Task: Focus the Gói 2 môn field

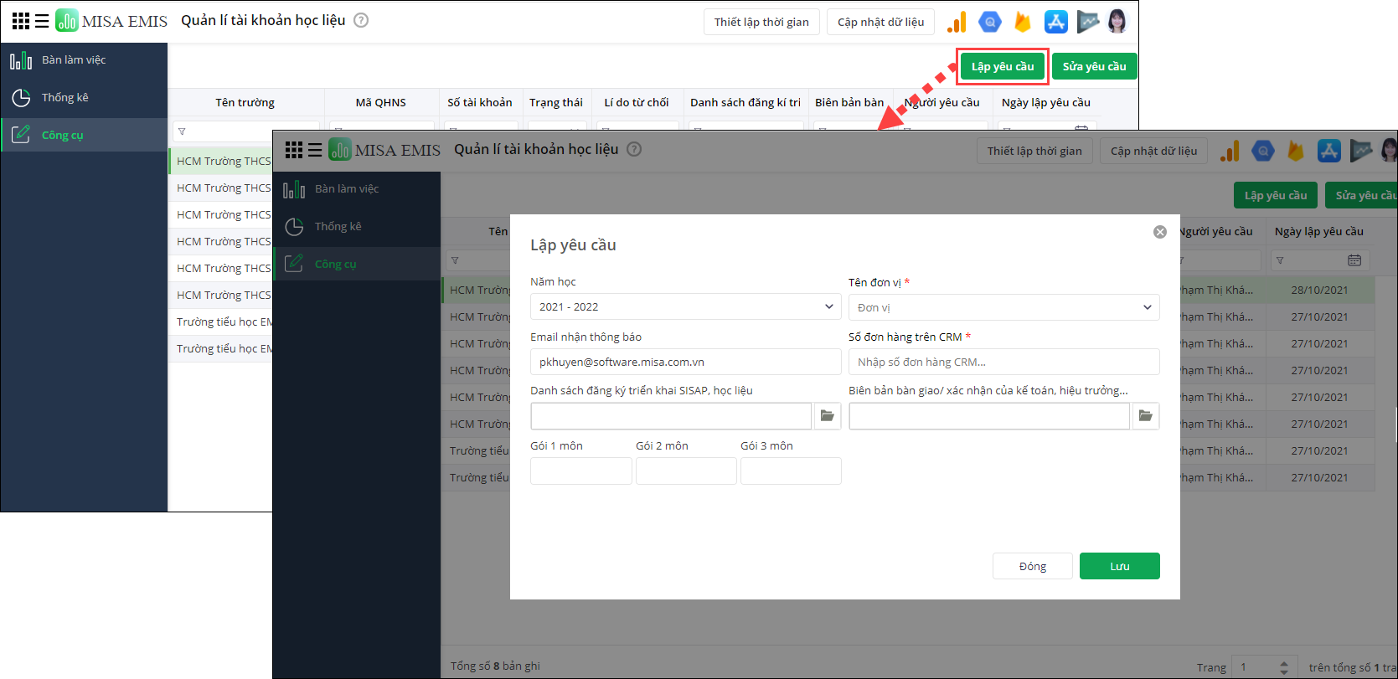Action: 686,471
